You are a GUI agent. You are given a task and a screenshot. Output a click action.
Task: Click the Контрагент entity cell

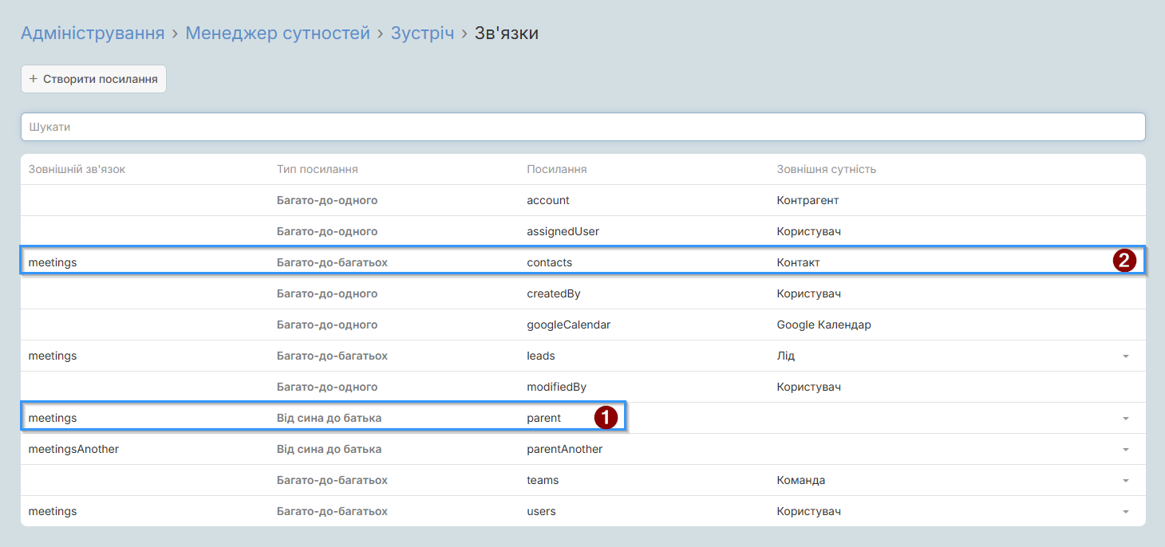[x=808, y=200]
